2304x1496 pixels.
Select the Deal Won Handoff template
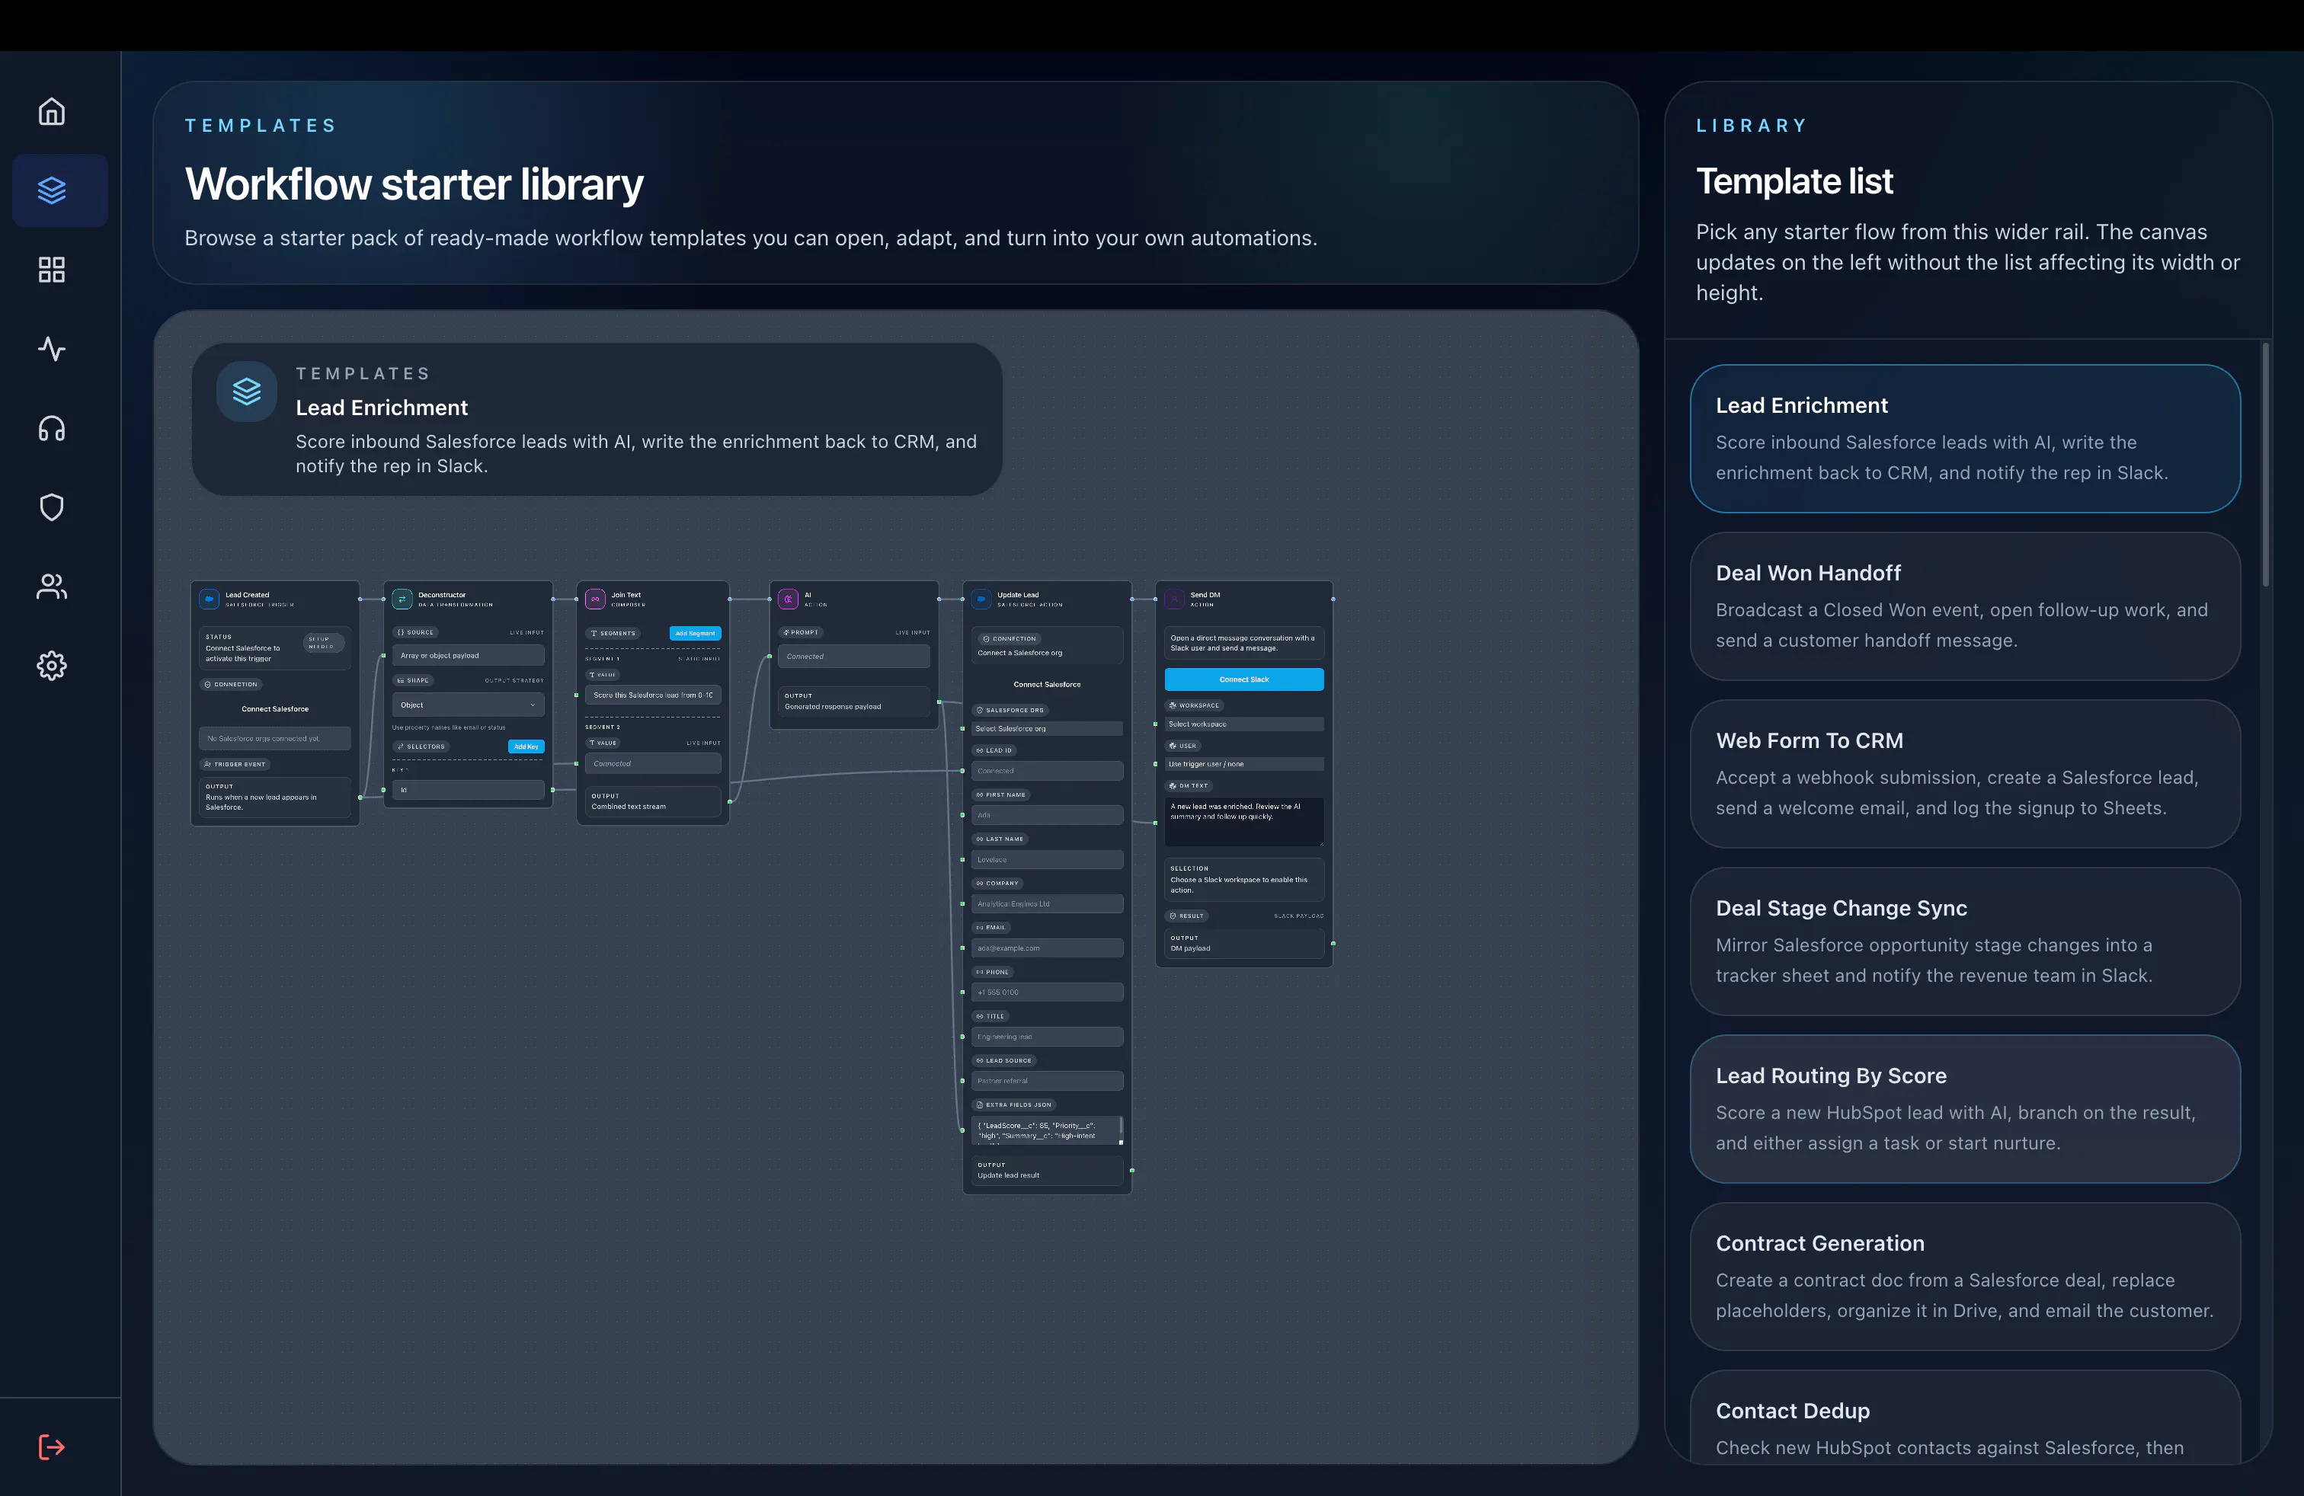pyautogui.click(x=1964, y=606)
